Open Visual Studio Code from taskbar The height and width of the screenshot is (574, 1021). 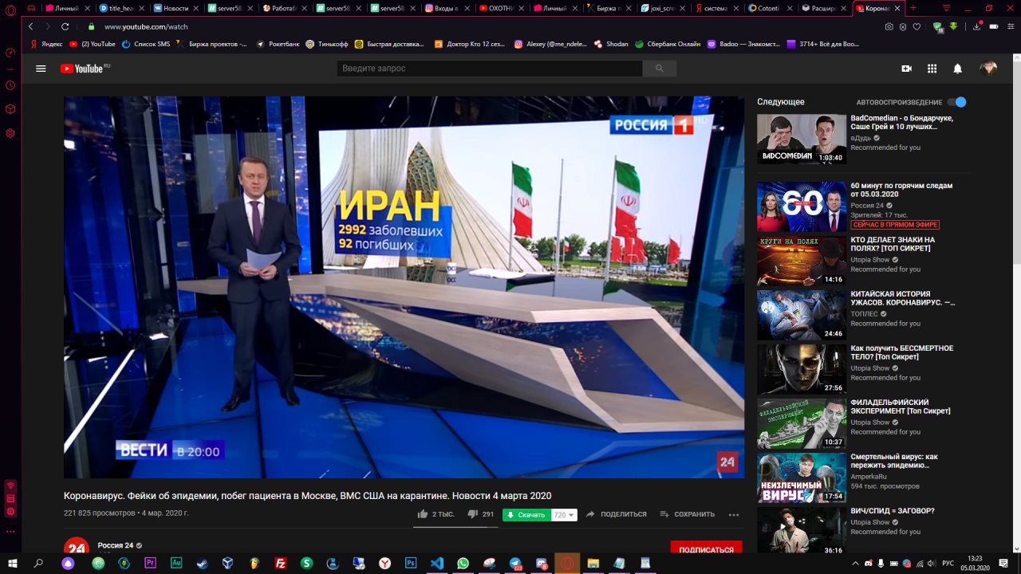click(437, 563)
